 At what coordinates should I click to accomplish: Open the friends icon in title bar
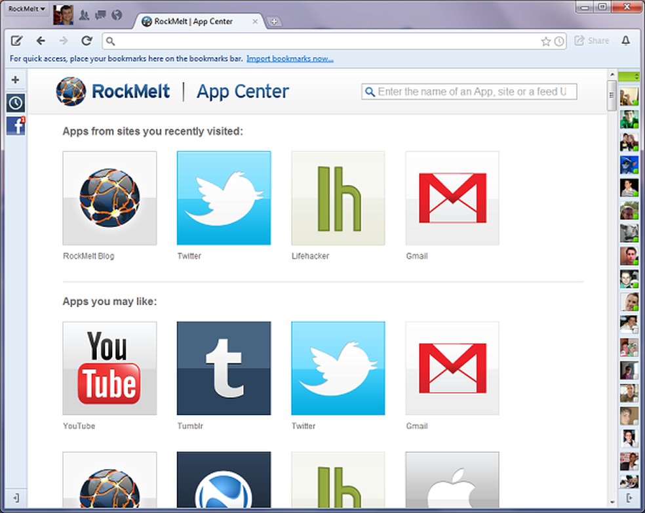[x=85, y=15]
